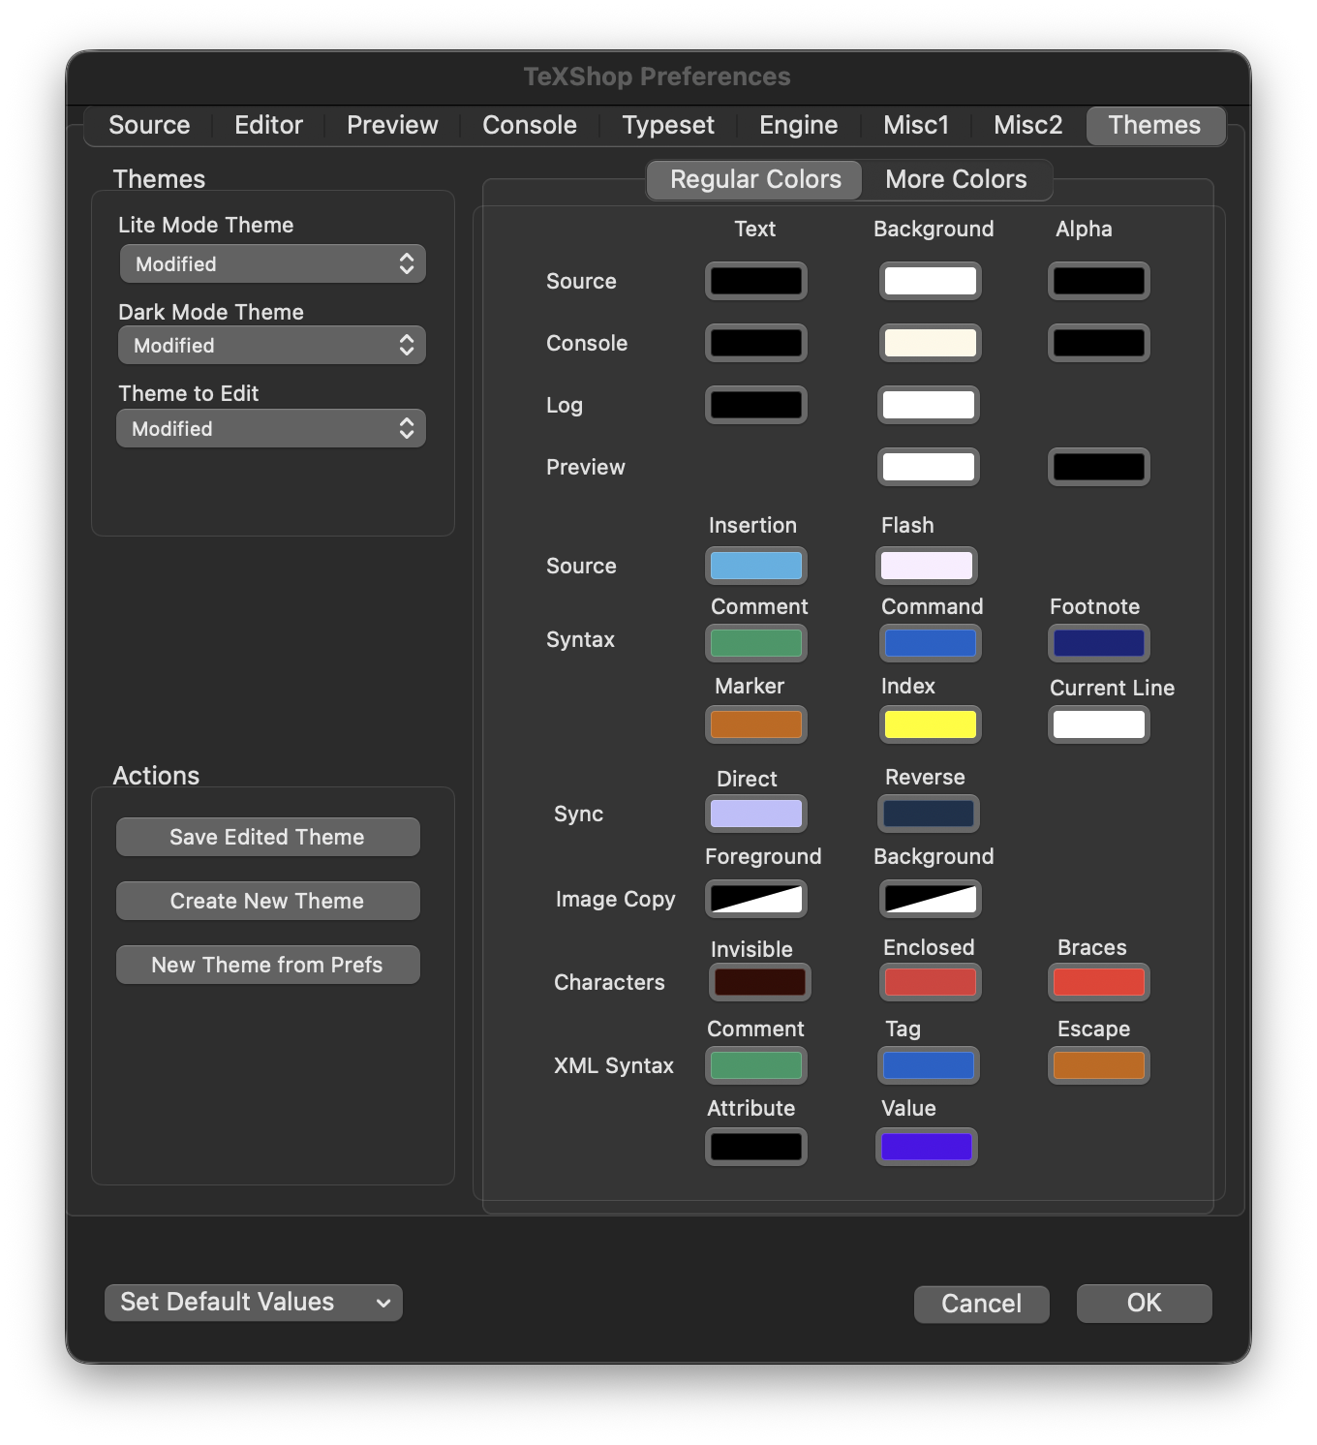Viewport: 1317px width, 1445px height.
Task: Open the Lite Mode Theme dropdown
Action: tap(272, 264)
